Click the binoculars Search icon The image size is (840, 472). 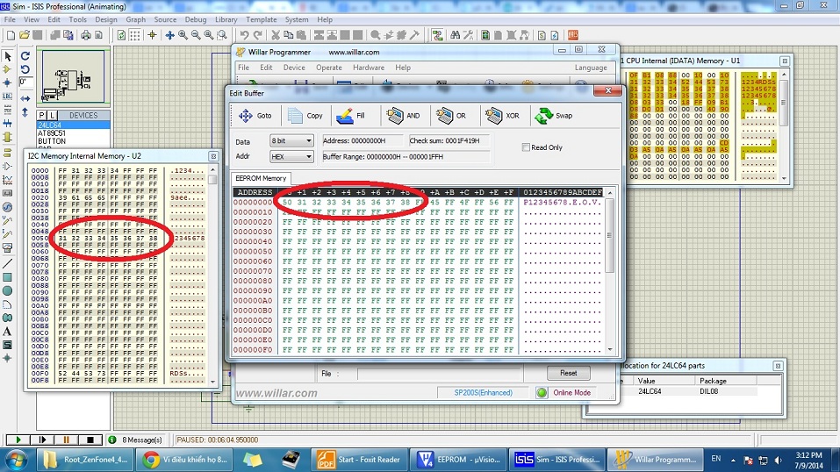click(x=455, y=35)
